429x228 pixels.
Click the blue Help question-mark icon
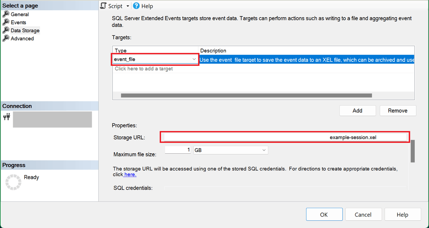coord(136,6)
